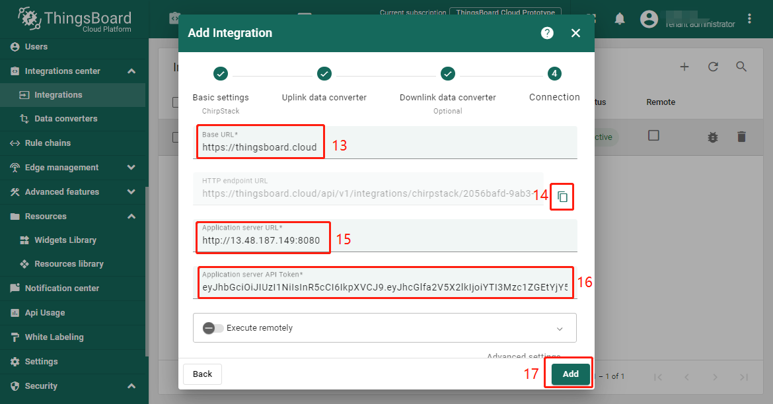Click the ThingsBoard Cloud Prototype subscription link
Viewport: 773px width, 404px height.
(x=505, y=13)
